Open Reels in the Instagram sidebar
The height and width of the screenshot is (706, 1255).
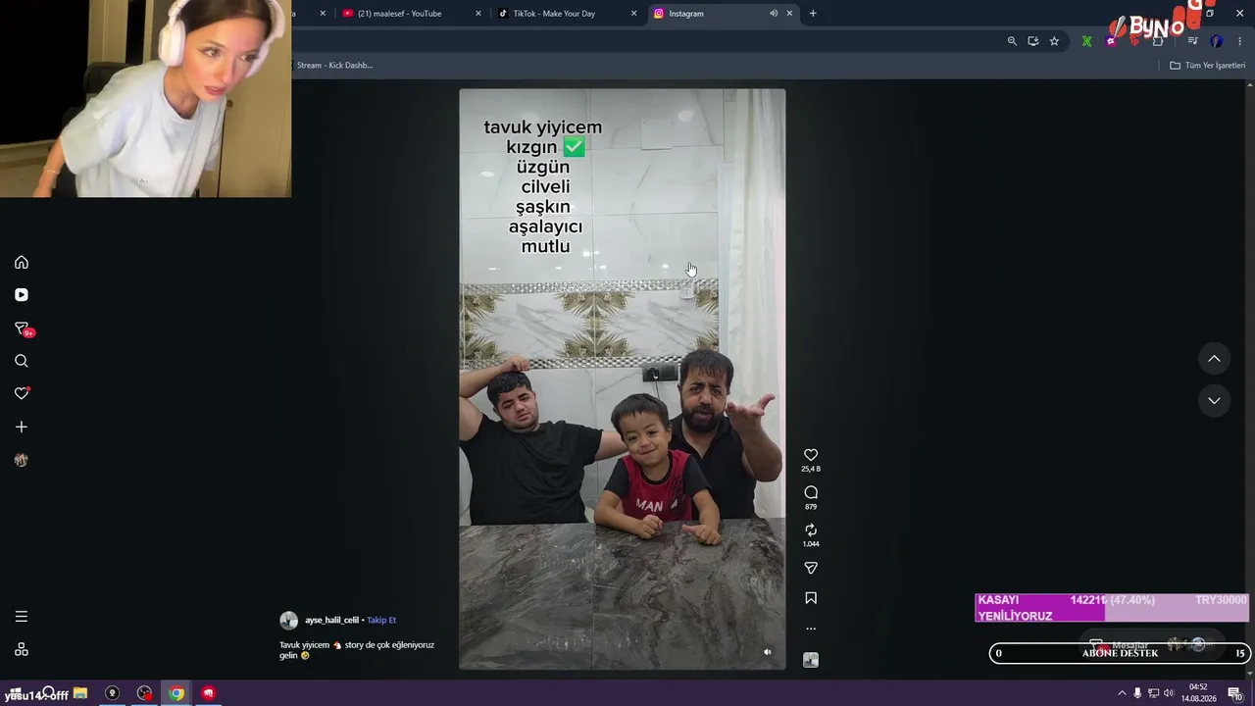pyautogui.click(x=22, y=295)
